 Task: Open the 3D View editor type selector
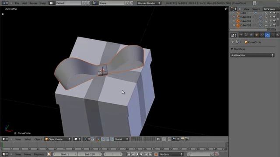5,139
